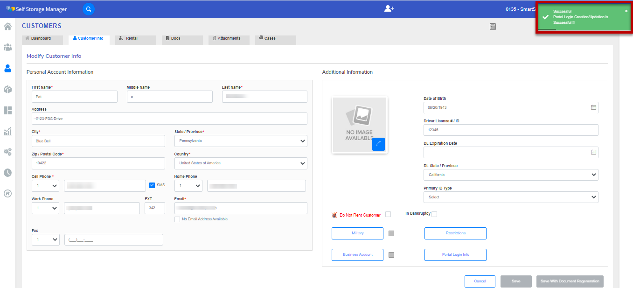This screenshot has height=288, width=633.
Task: Switch to the Attachments tab
Action: (x=229, y=40)
